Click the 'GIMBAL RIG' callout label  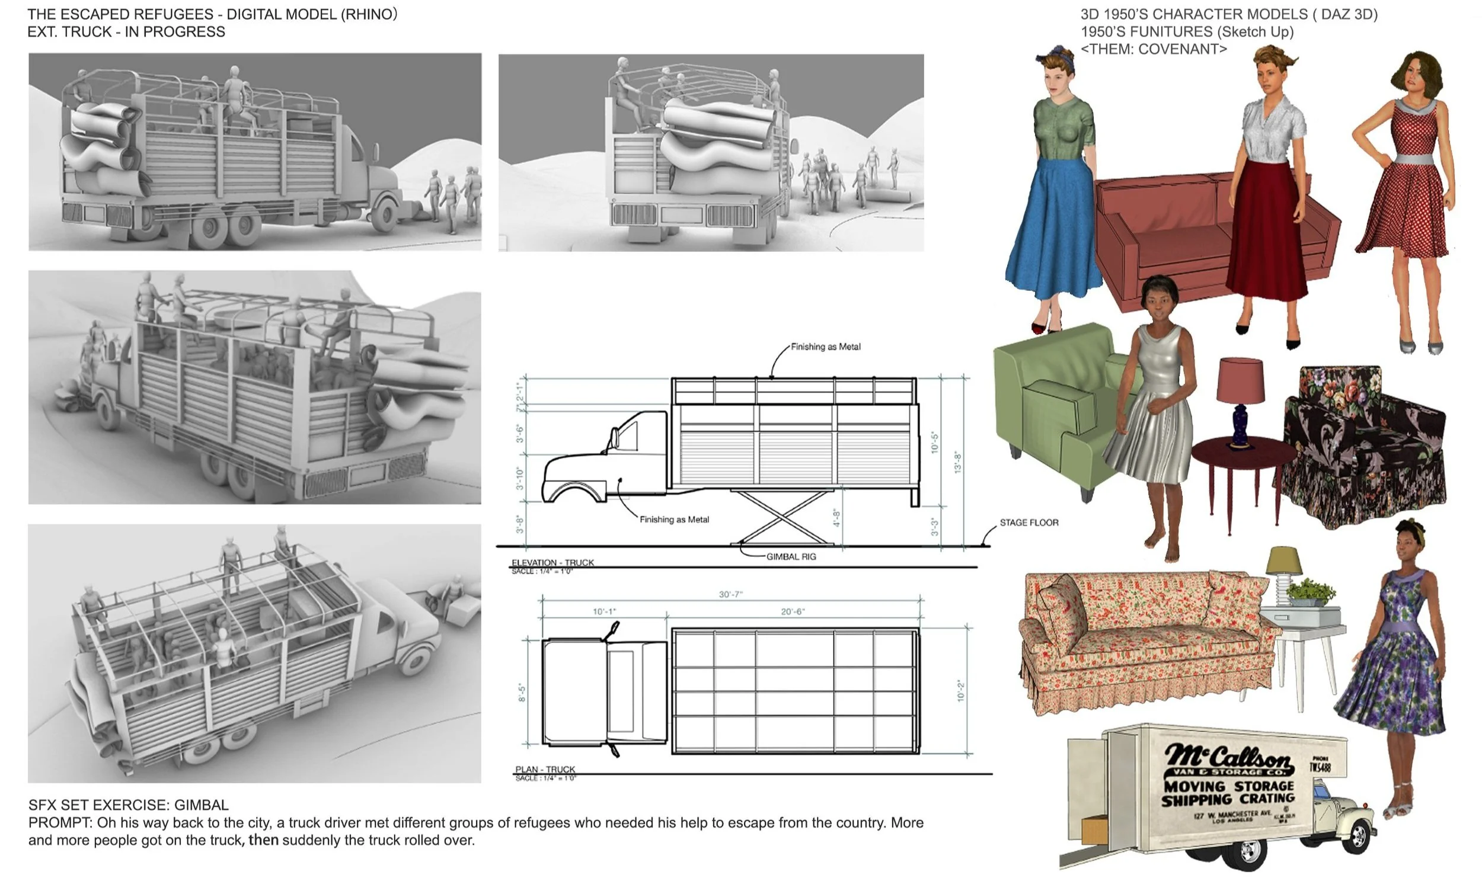coord(791,557)
